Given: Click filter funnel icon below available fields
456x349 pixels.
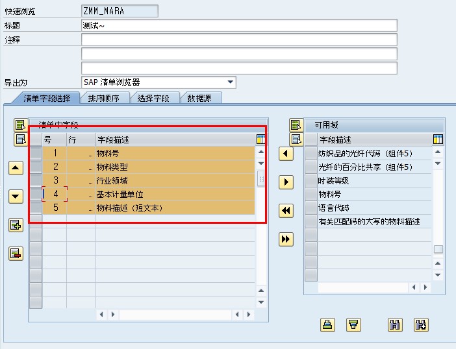Looking at the screenshot, I should pos(353,324).
